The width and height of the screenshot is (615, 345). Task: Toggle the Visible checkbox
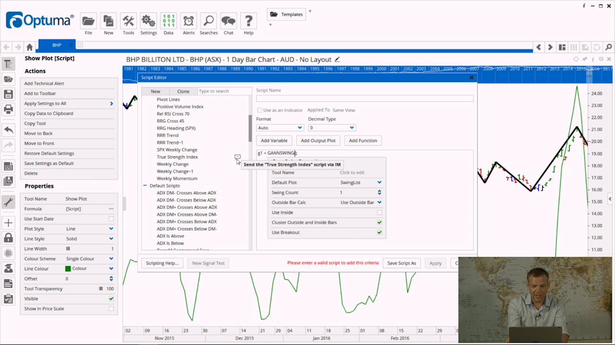[111, 299]
